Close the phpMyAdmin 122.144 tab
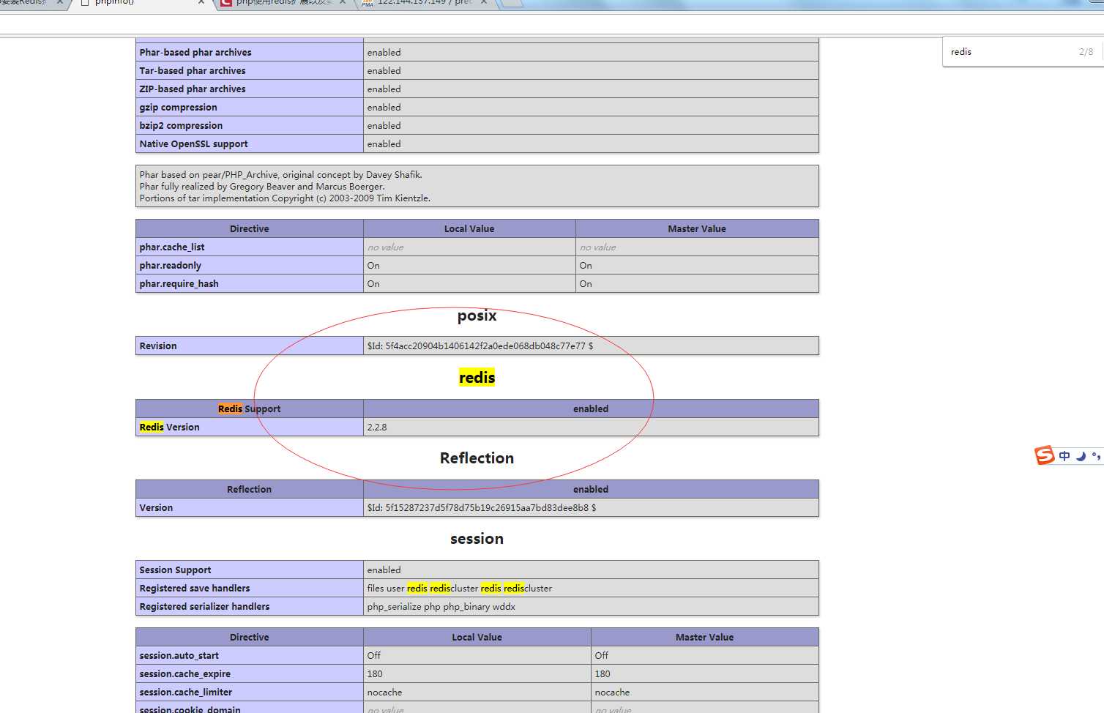The image size is (1104, 713). pos(485,3)
